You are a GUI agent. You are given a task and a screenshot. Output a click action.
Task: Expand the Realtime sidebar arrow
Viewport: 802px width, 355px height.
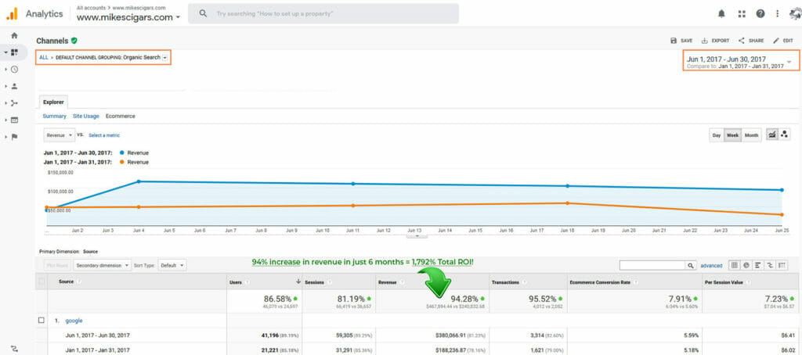click(x=5, y=69)
